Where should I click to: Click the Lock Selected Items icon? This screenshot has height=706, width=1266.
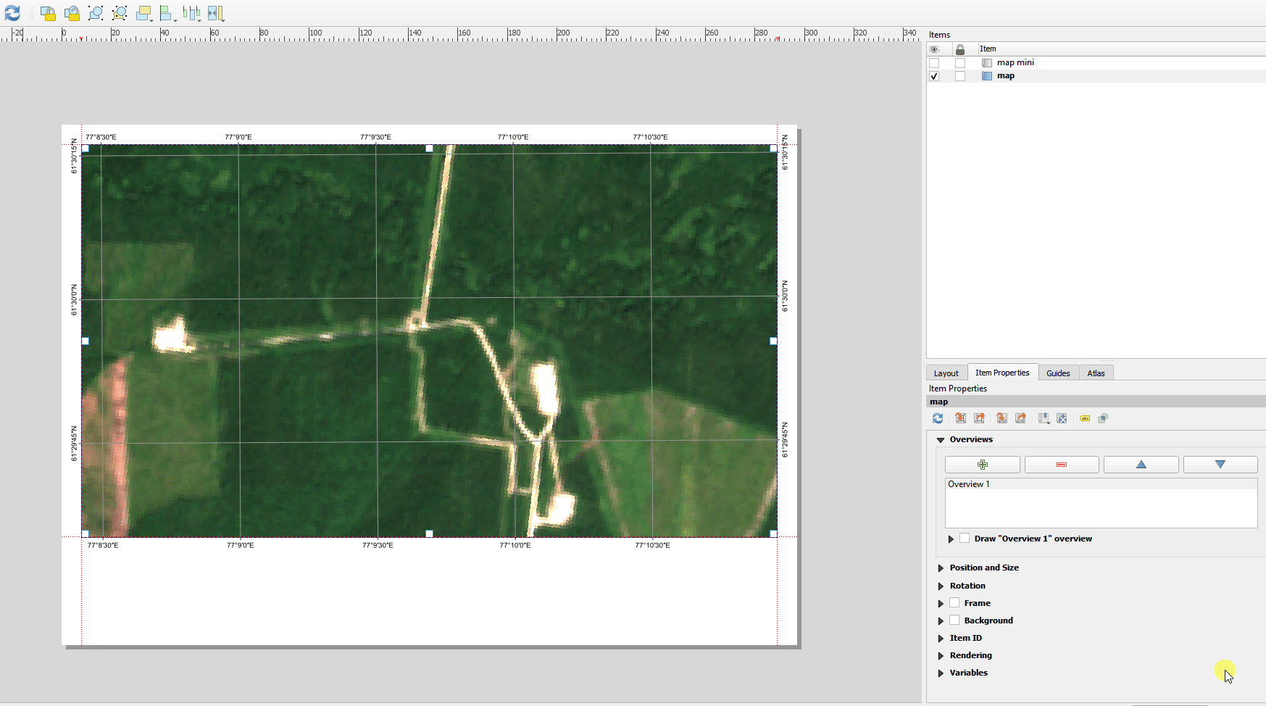coord(48,13)
